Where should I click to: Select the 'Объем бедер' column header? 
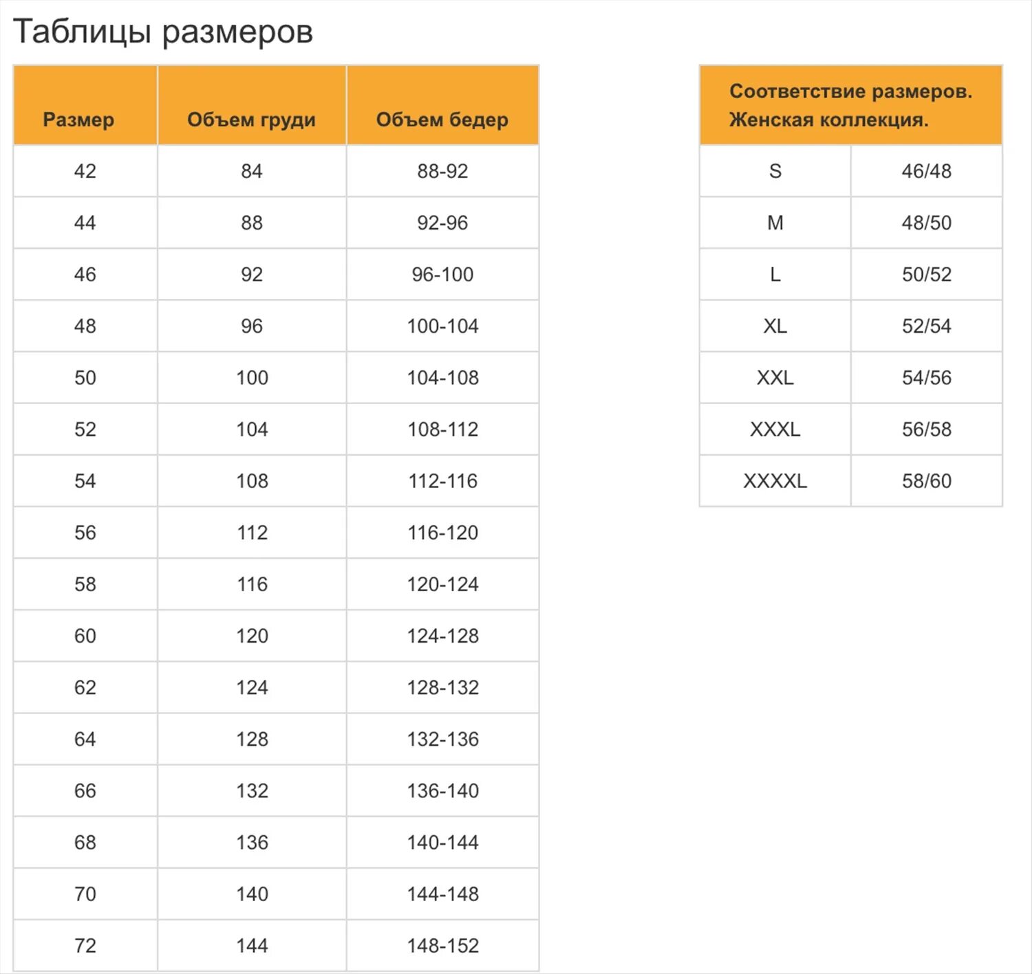click(x=442, y=105)
